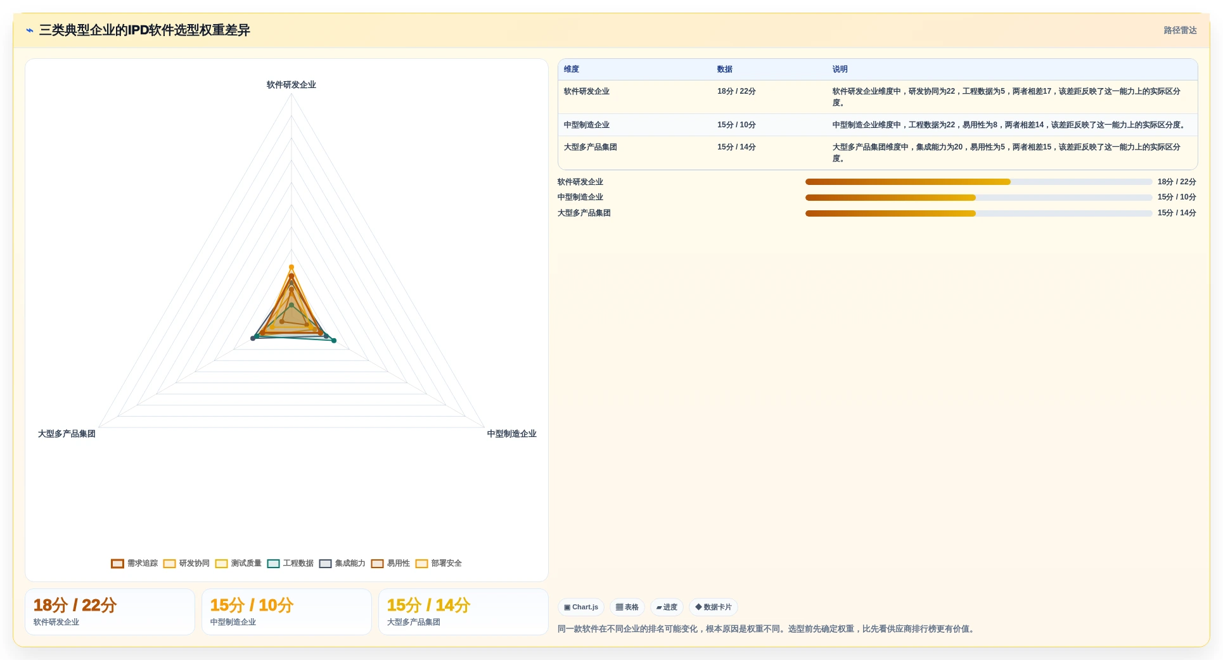Click the 中型制造企业 progress bar
The height and width of the screenshot is (660, 1223).
pos(978,198)
